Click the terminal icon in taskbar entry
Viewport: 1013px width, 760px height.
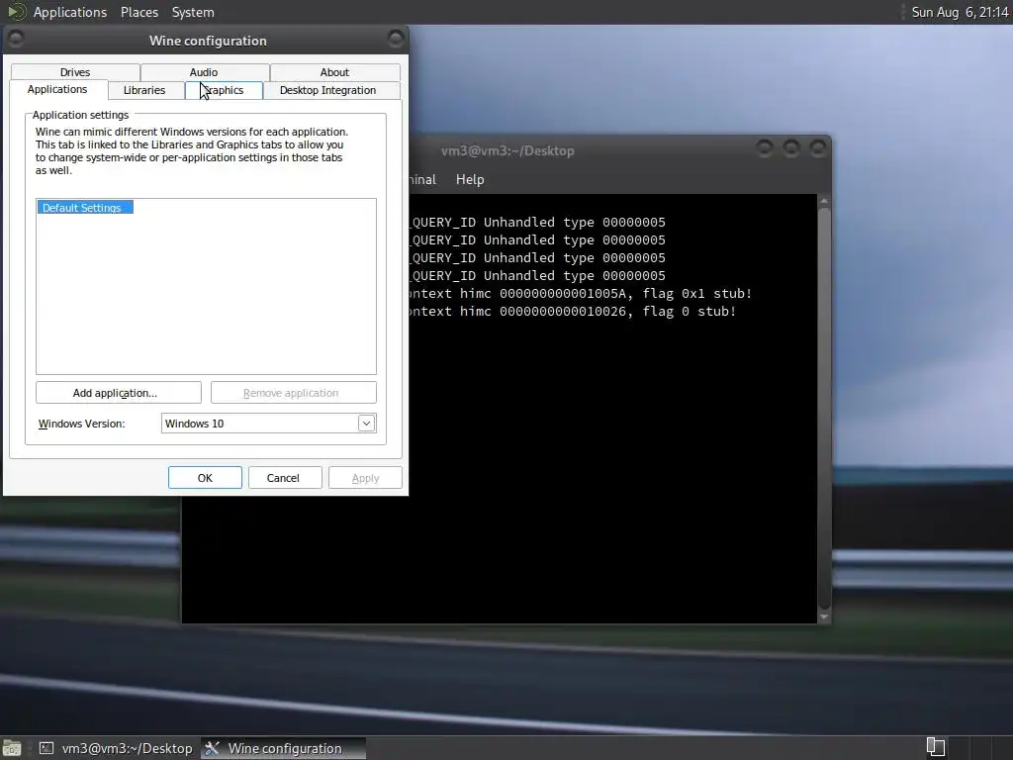click(46, 748)
